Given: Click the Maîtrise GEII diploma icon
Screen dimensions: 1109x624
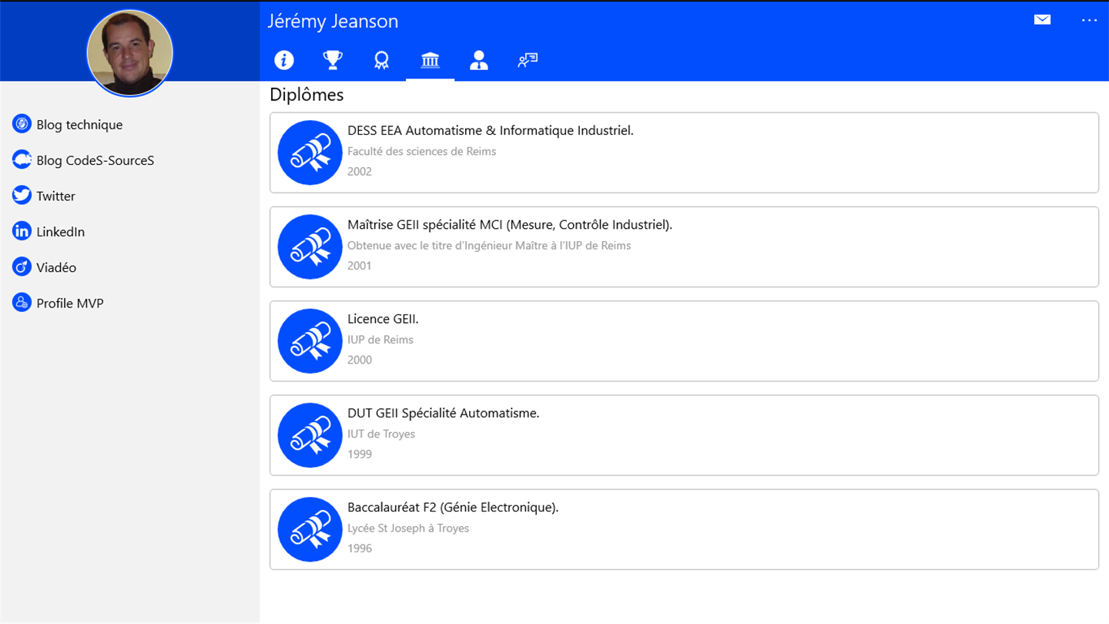Looking at the screenshot, I should [310, 247].
